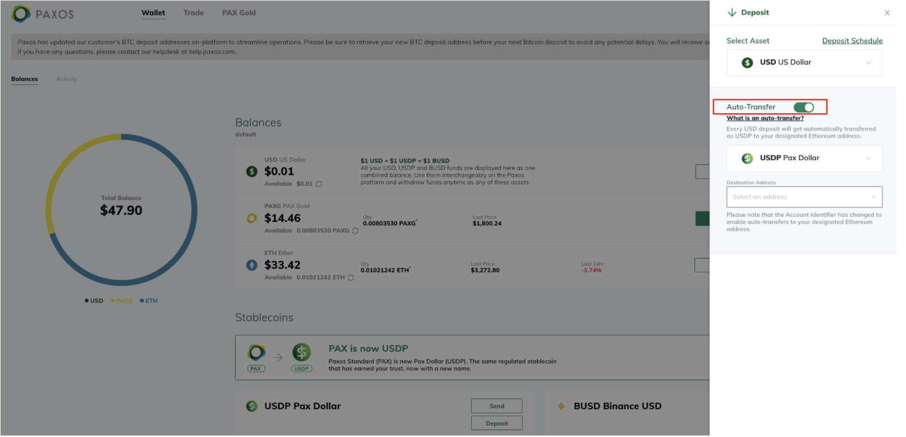This screenshot has width=906, height=437.
Task: Click the Stablecoins section heading
Action: [264, 318]
